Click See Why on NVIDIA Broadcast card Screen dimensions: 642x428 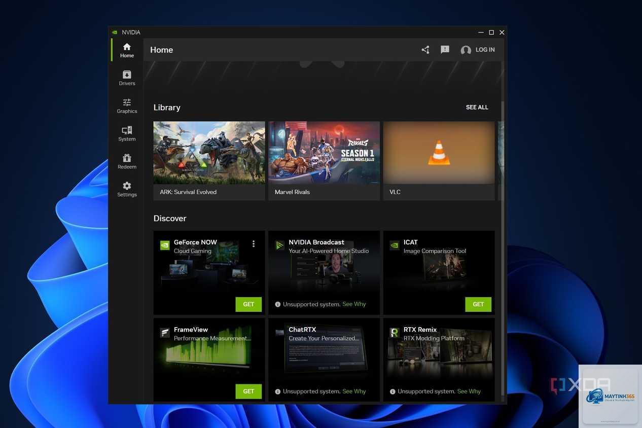tap(354, 304)
